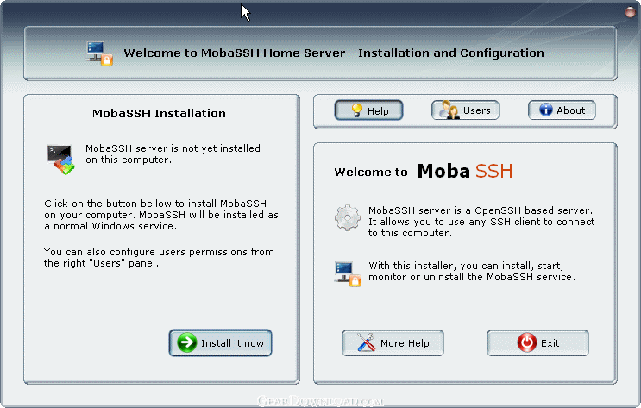Image resolution: width=641 pixels, height=408 pixels.
Task: Click the Install it now button
Action: pos(220,343)
